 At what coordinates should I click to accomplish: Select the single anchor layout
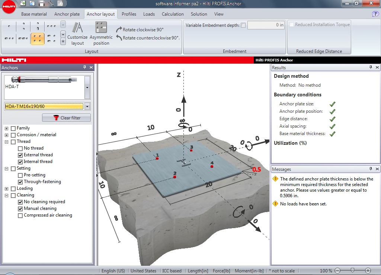[9, 26]
